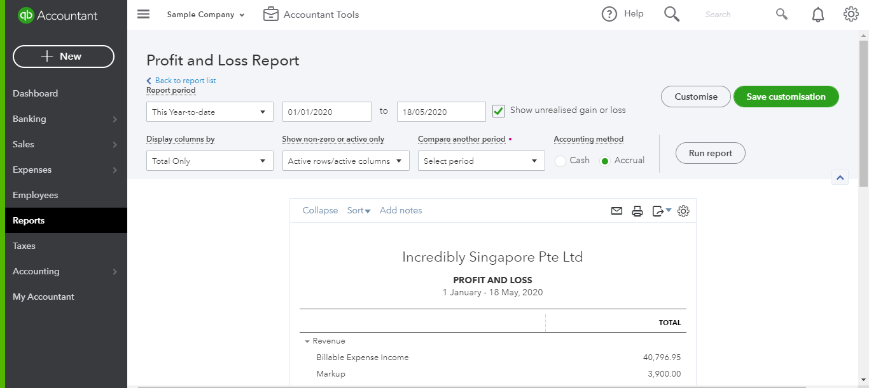Expand the Banking sidebar submenu
The width and height of the screenshot is (869, 388).
115,119
